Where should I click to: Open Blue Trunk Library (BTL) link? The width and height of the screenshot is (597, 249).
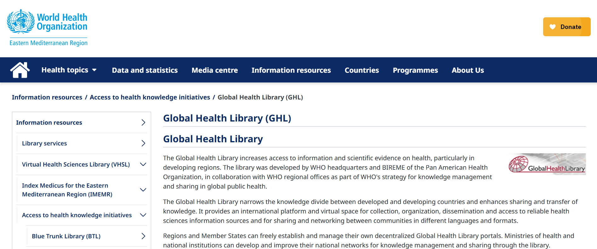tap(66, 236)
